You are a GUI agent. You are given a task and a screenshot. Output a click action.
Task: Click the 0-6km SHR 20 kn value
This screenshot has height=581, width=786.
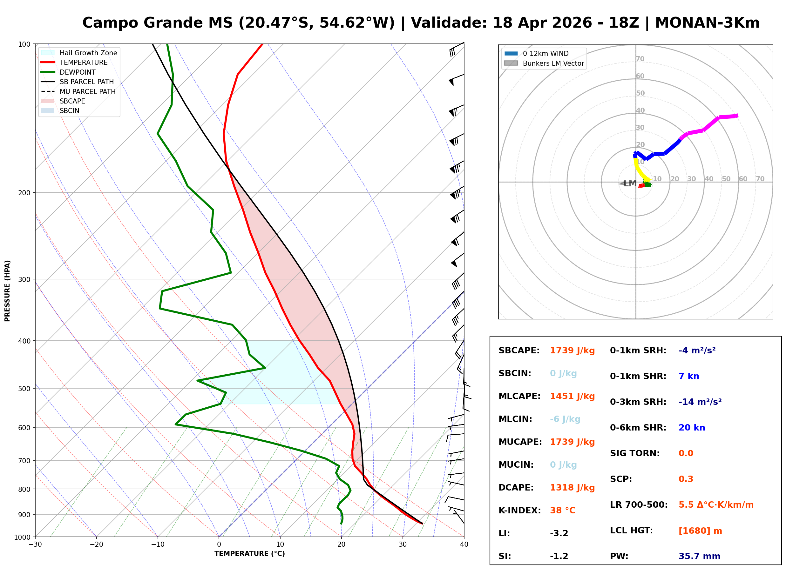(692, 428)
